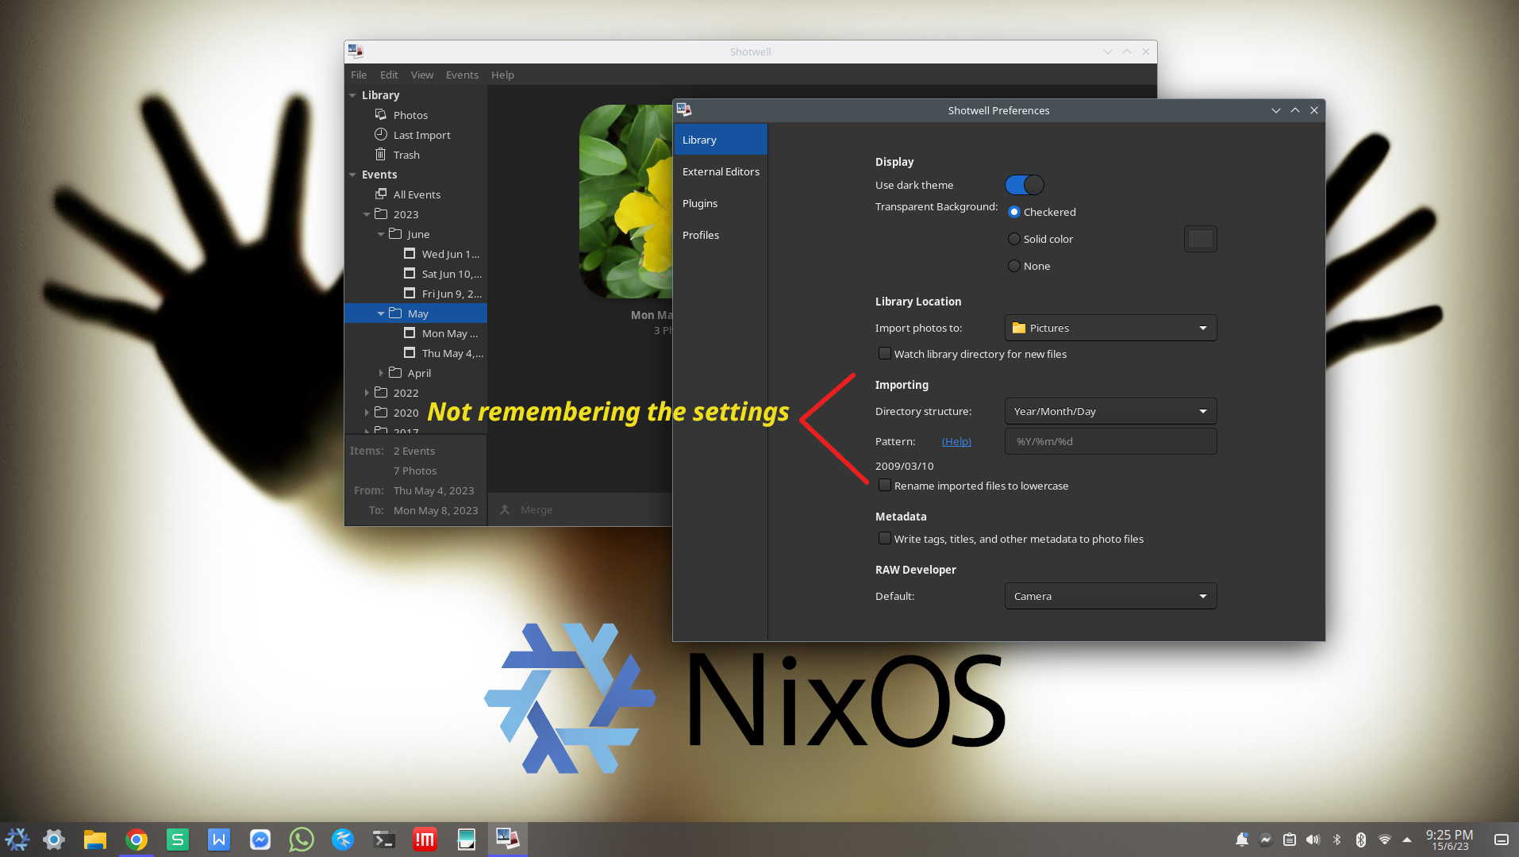Pick the solid background color swatch
This screenshot has width=1519, height=857.
coord(1200,239)
